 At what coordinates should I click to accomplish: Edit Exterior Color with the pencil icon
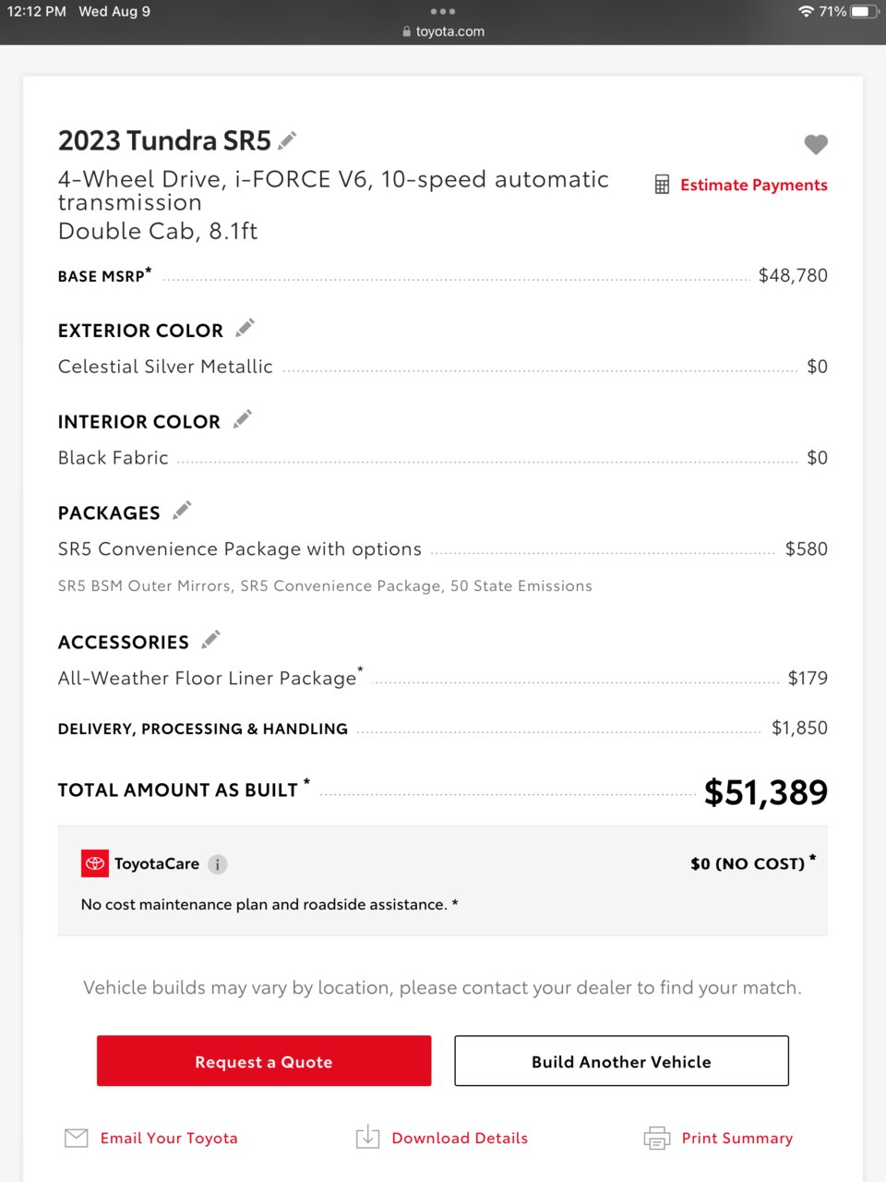pyautogui.click(x=245, y=328)
